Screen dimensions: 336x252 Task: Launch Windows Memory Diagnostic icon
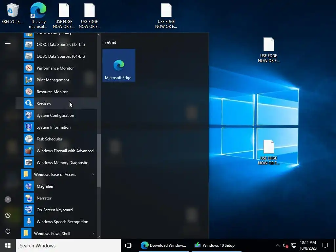[29, 163]
